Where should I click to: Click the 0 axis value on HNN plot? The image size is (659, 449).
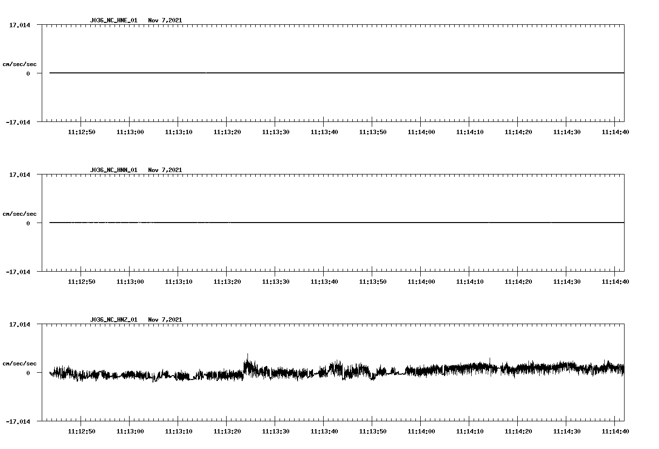click(28, 223)
